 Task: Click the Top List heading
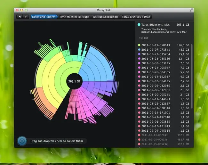click(x=144, y=38)
